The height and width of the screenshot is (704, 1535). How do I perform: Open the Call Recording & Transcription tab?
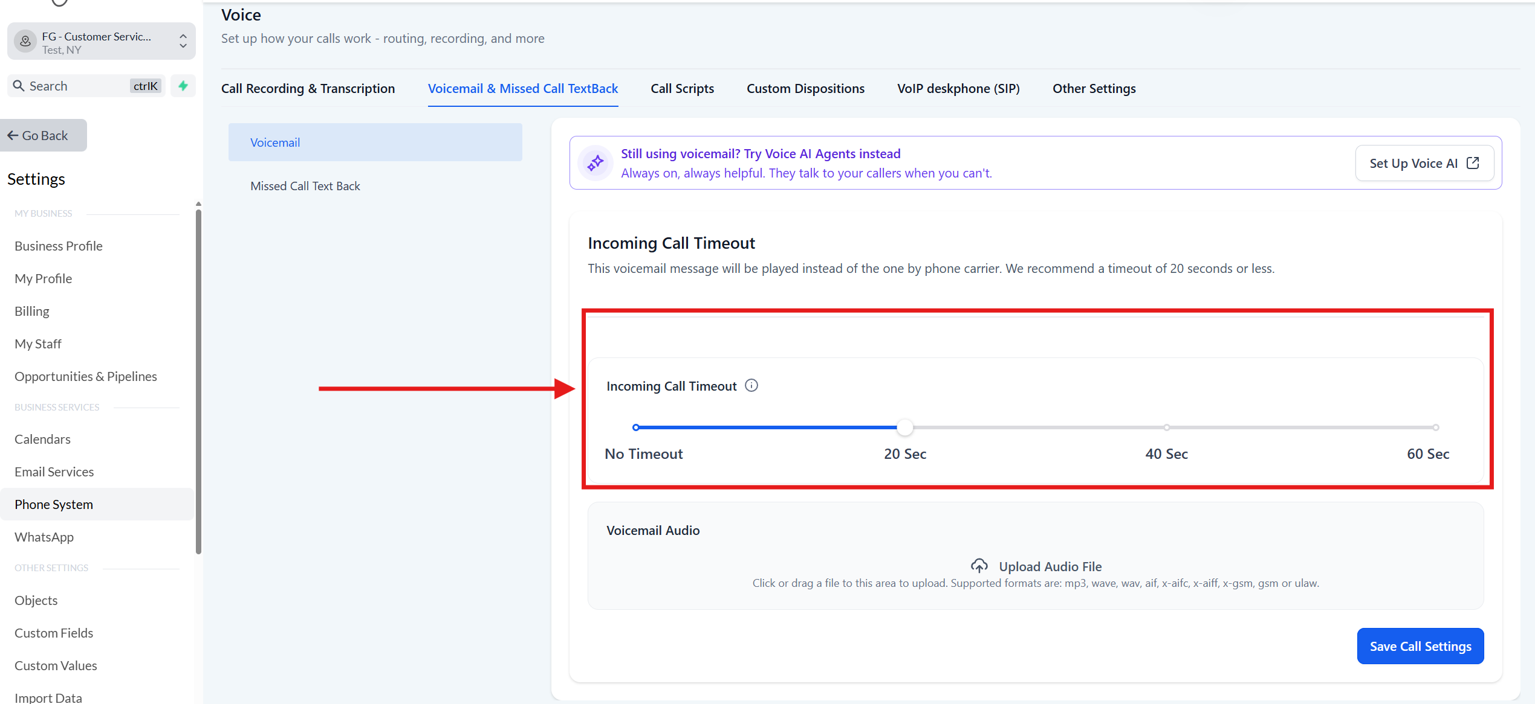tap(308, 88)
